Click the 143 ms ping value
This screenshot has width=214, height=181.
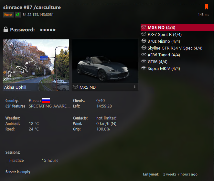coord(203,15)
